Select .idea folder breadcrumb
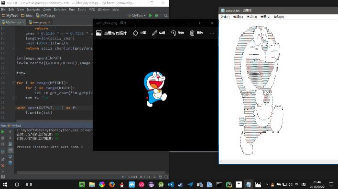Viewport: 338px width, 189px height. pyautogui.click(x=27, y=15)
